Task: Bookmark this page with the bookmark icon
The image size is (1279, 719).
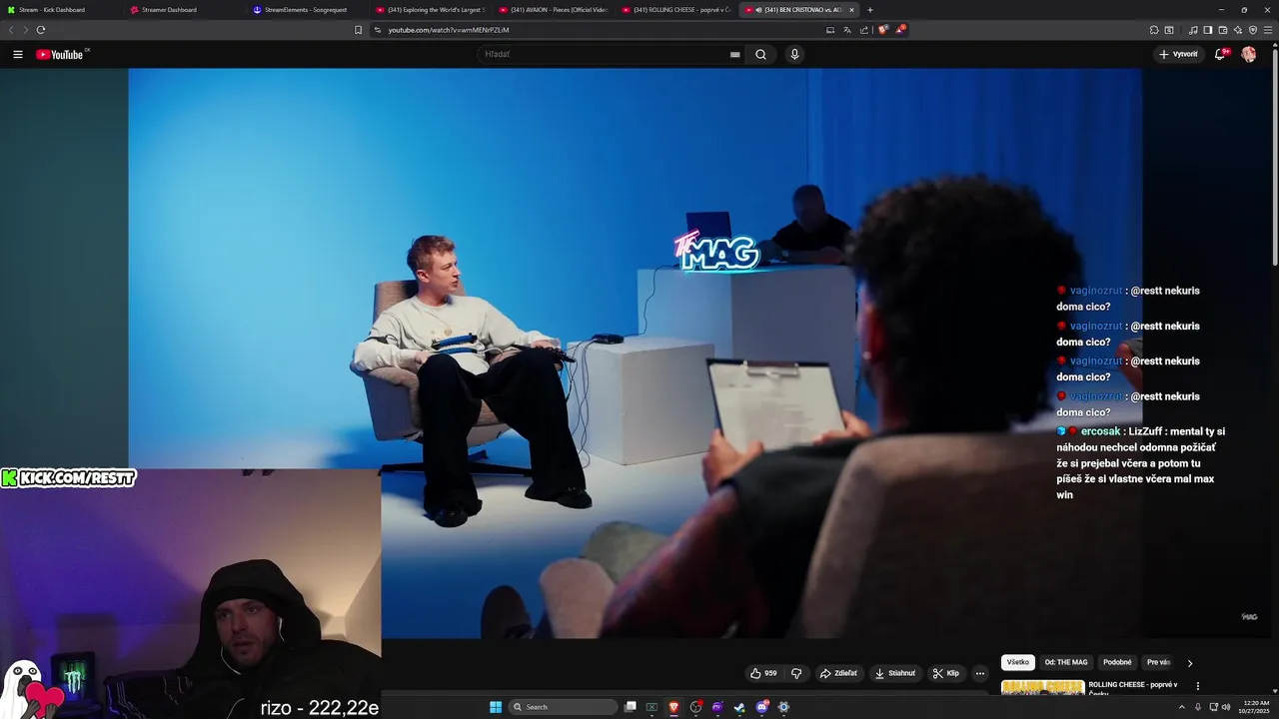Action: (x=358, y=30)
